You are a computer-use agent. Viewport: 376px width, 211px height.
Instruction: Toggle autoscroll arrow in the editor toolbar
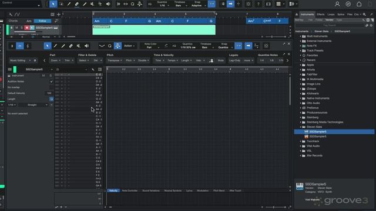click(x=248, y=46)
